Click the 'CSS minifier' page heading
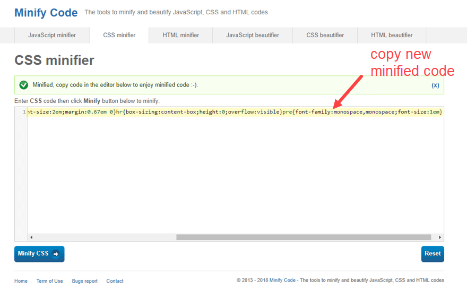467x306 pixels. [54, 60]
